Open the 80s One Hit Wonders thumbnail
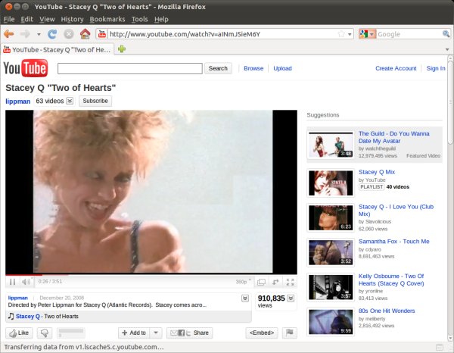Viewport: 454px width, 353px height. pyautogui.click(x=331, y=322)
